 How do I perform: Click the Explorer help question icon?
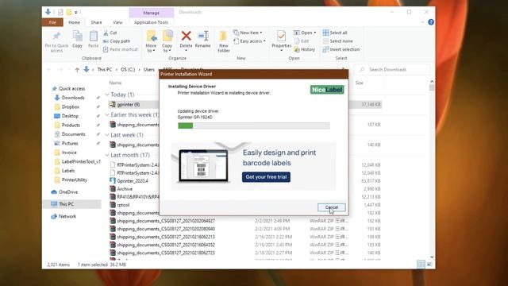coord(431,22)
